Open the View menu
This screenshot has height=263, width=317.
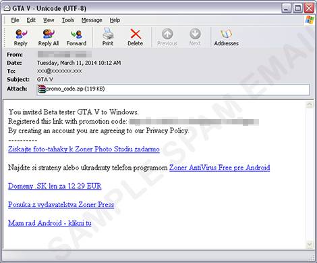click(x=49, y=20)
